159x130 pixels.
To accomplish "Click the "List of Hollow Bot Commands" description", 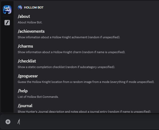I will point(38,97).
